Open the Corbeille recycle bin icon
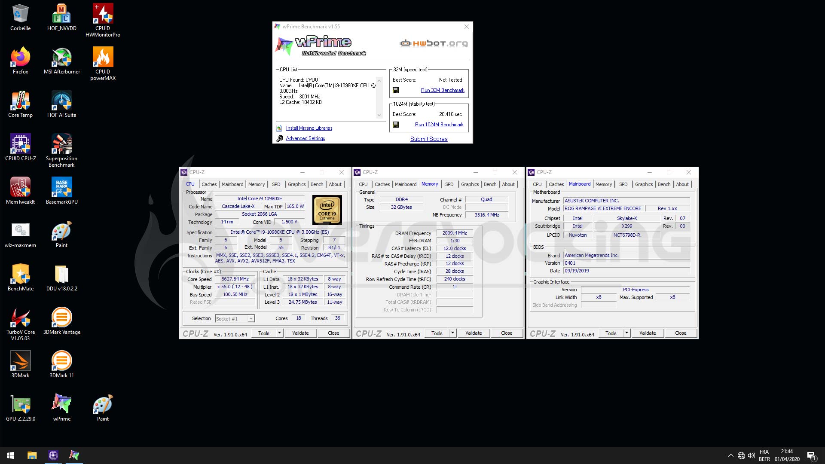This screenshot has height=464, width=825. (20, 18)
